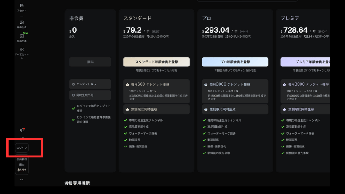Click the ログイン login button
345x194 pixels.
22,148
